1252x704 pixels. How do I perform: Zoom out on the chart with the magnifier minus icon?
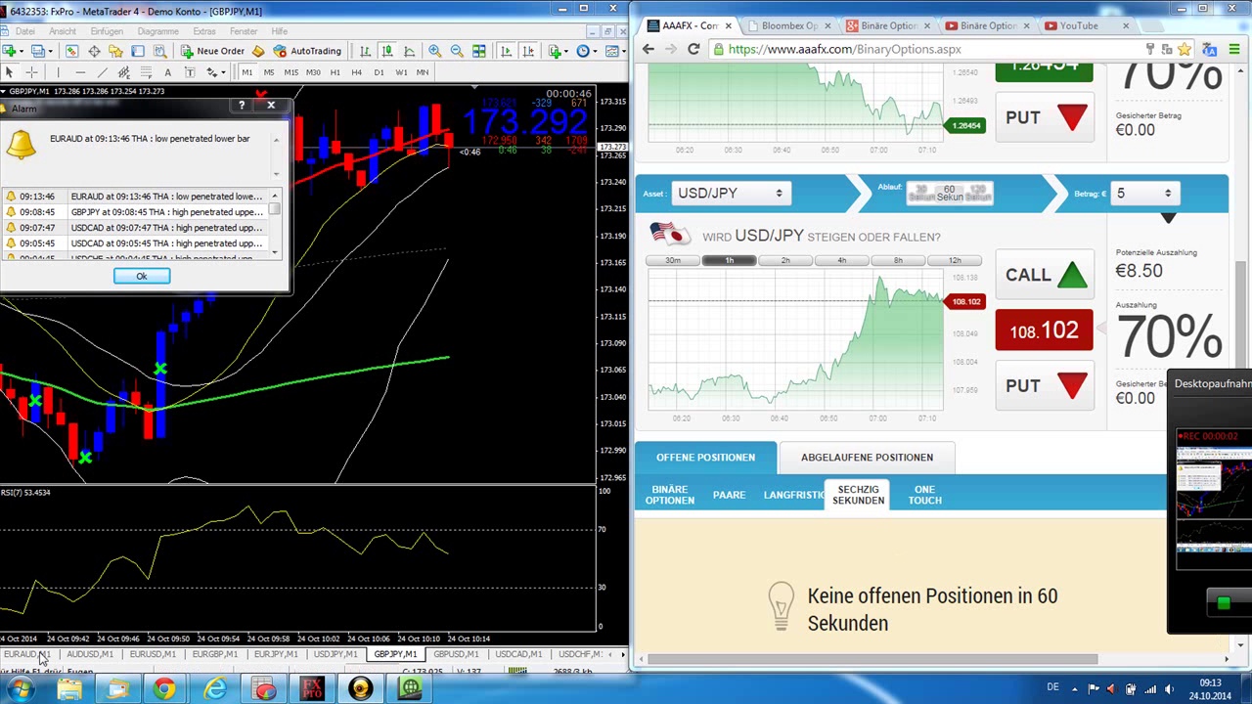[456, 51]
